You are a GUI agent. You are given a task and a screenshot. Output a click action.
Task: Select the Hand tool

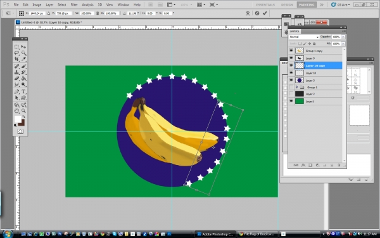pos(16,111)
